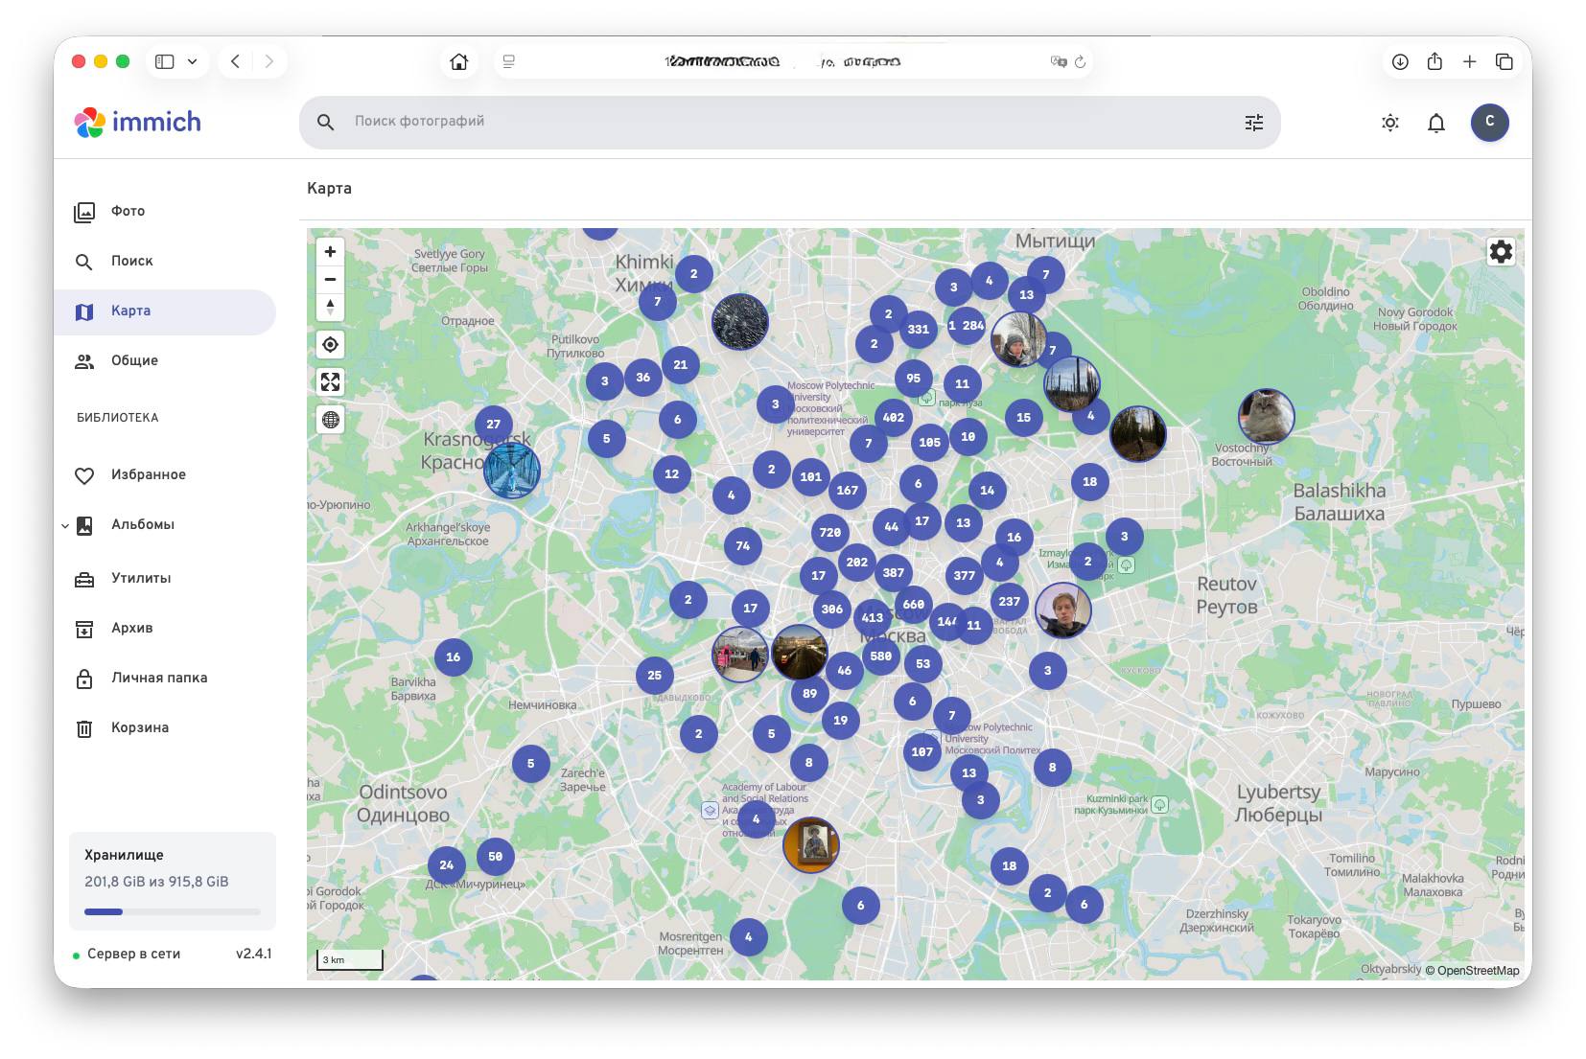The width and height of the screenshot is (1586, 1059).
Task: Open the Корзина trash
Action: [165, 728]
